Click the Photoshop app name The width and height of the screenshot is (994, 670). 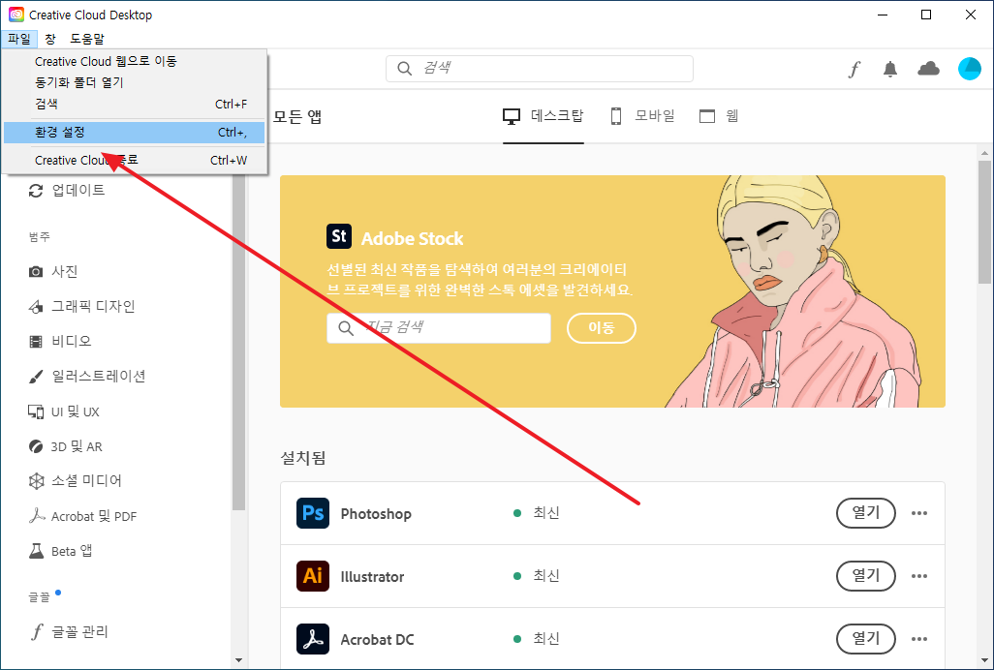point(376,513)
